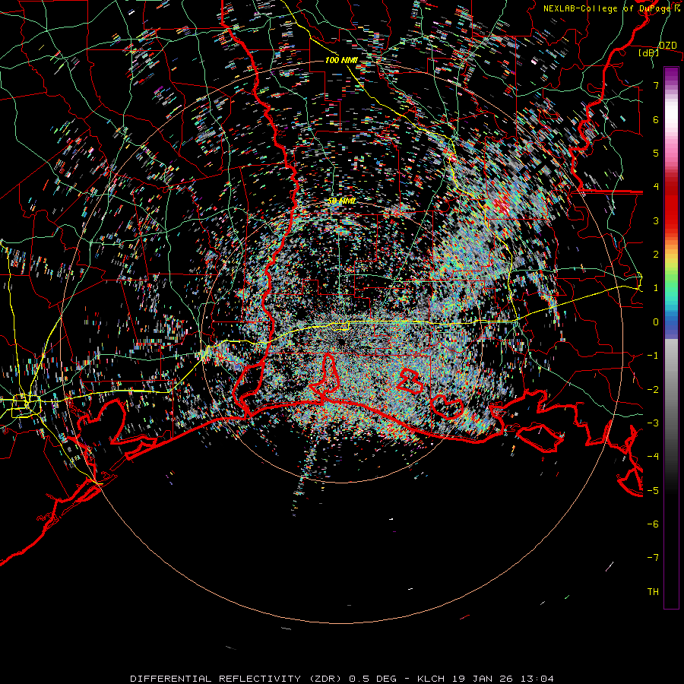Click the -5 value on the legend
Image resolution: width=684 pixels, height=684 pixels.
point(653,490)
